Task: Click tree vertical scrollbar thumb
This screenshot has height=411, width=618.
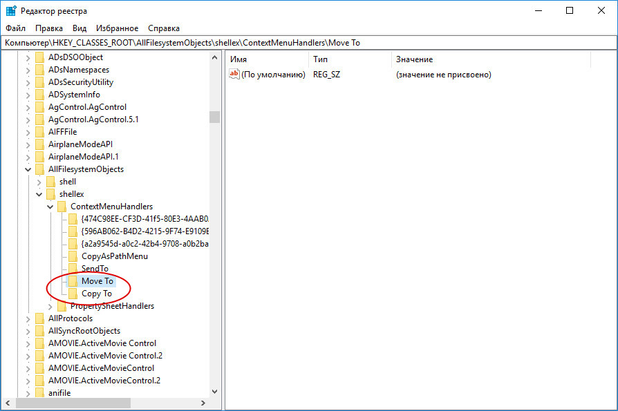Action: pos(214,117)
